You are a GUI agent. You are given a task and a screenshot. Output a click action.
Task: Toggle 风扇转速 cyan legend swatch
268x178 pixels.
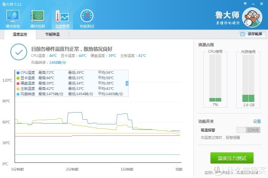tap(18, 94)
